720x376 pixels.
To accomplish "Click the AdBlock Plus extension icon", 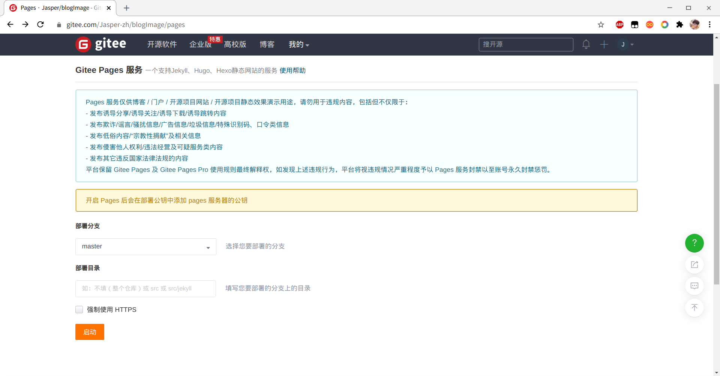I will [x=619, y=25].
